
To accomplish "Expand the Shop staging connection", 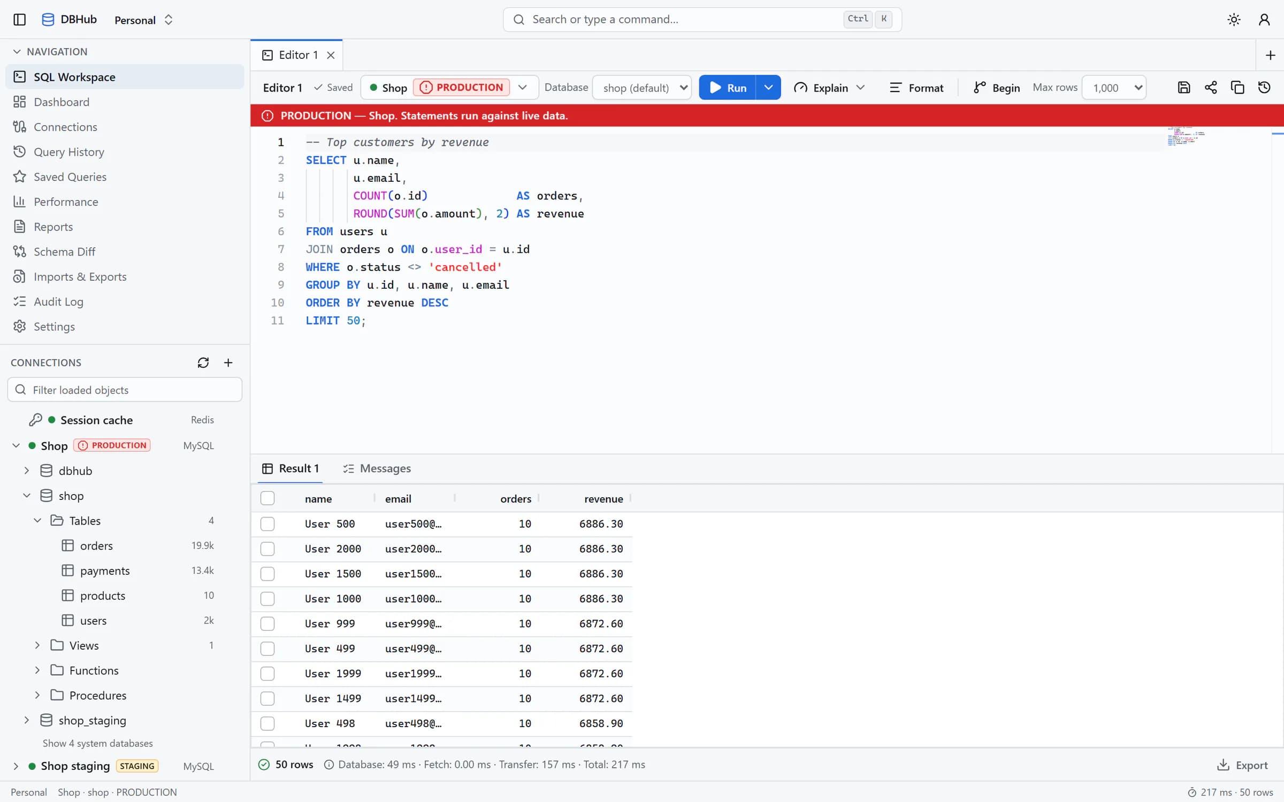I will point(16,766).
